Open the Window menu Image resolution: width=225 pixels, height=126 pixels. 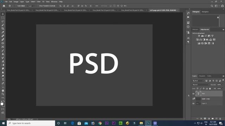54,1
